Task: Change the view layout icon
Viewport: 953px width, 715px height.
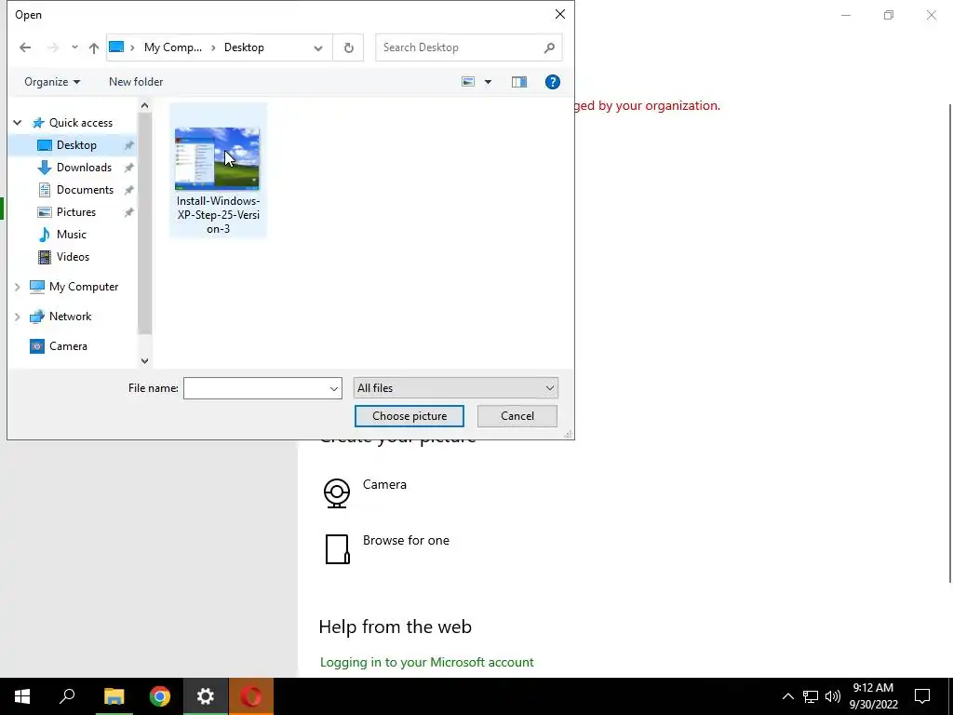Action: click(468, 82)
